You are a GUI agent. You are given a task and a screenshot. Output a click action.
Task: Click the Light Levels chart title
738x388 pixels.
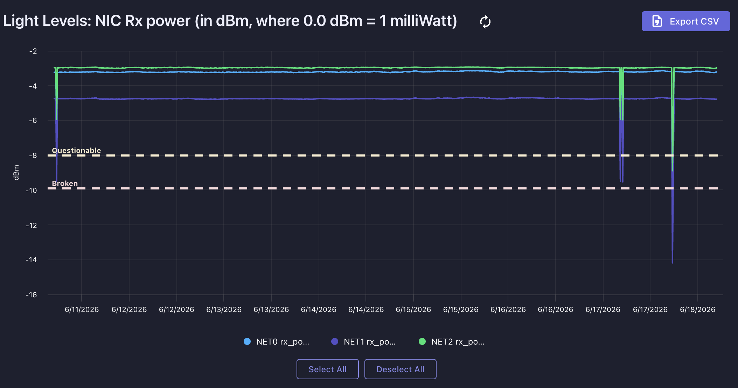click(x=230, y=21)
